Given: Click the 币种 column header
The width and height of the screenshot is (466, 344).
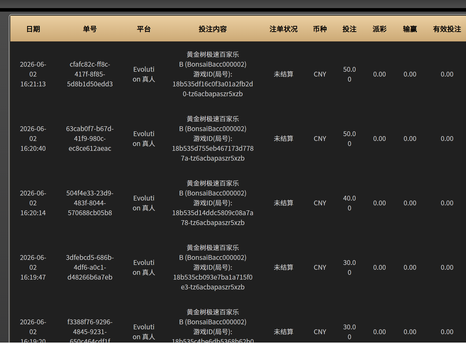Looking at the screenshot, I should click(320, 29).
